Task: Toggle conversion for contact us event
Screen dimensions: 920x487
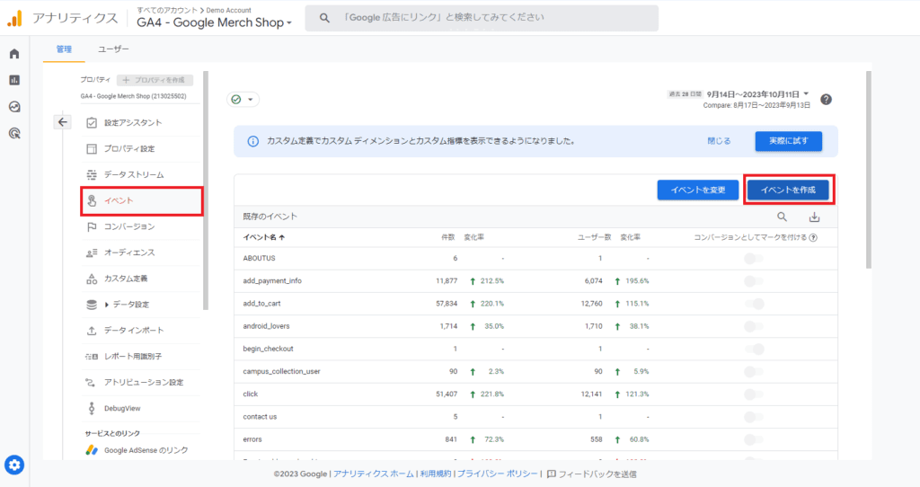Action: coord(754,417)
